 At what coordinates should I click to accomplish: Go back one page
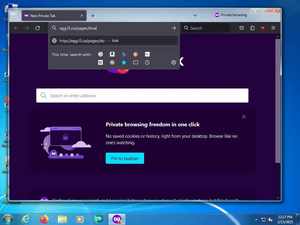[16, 28]
